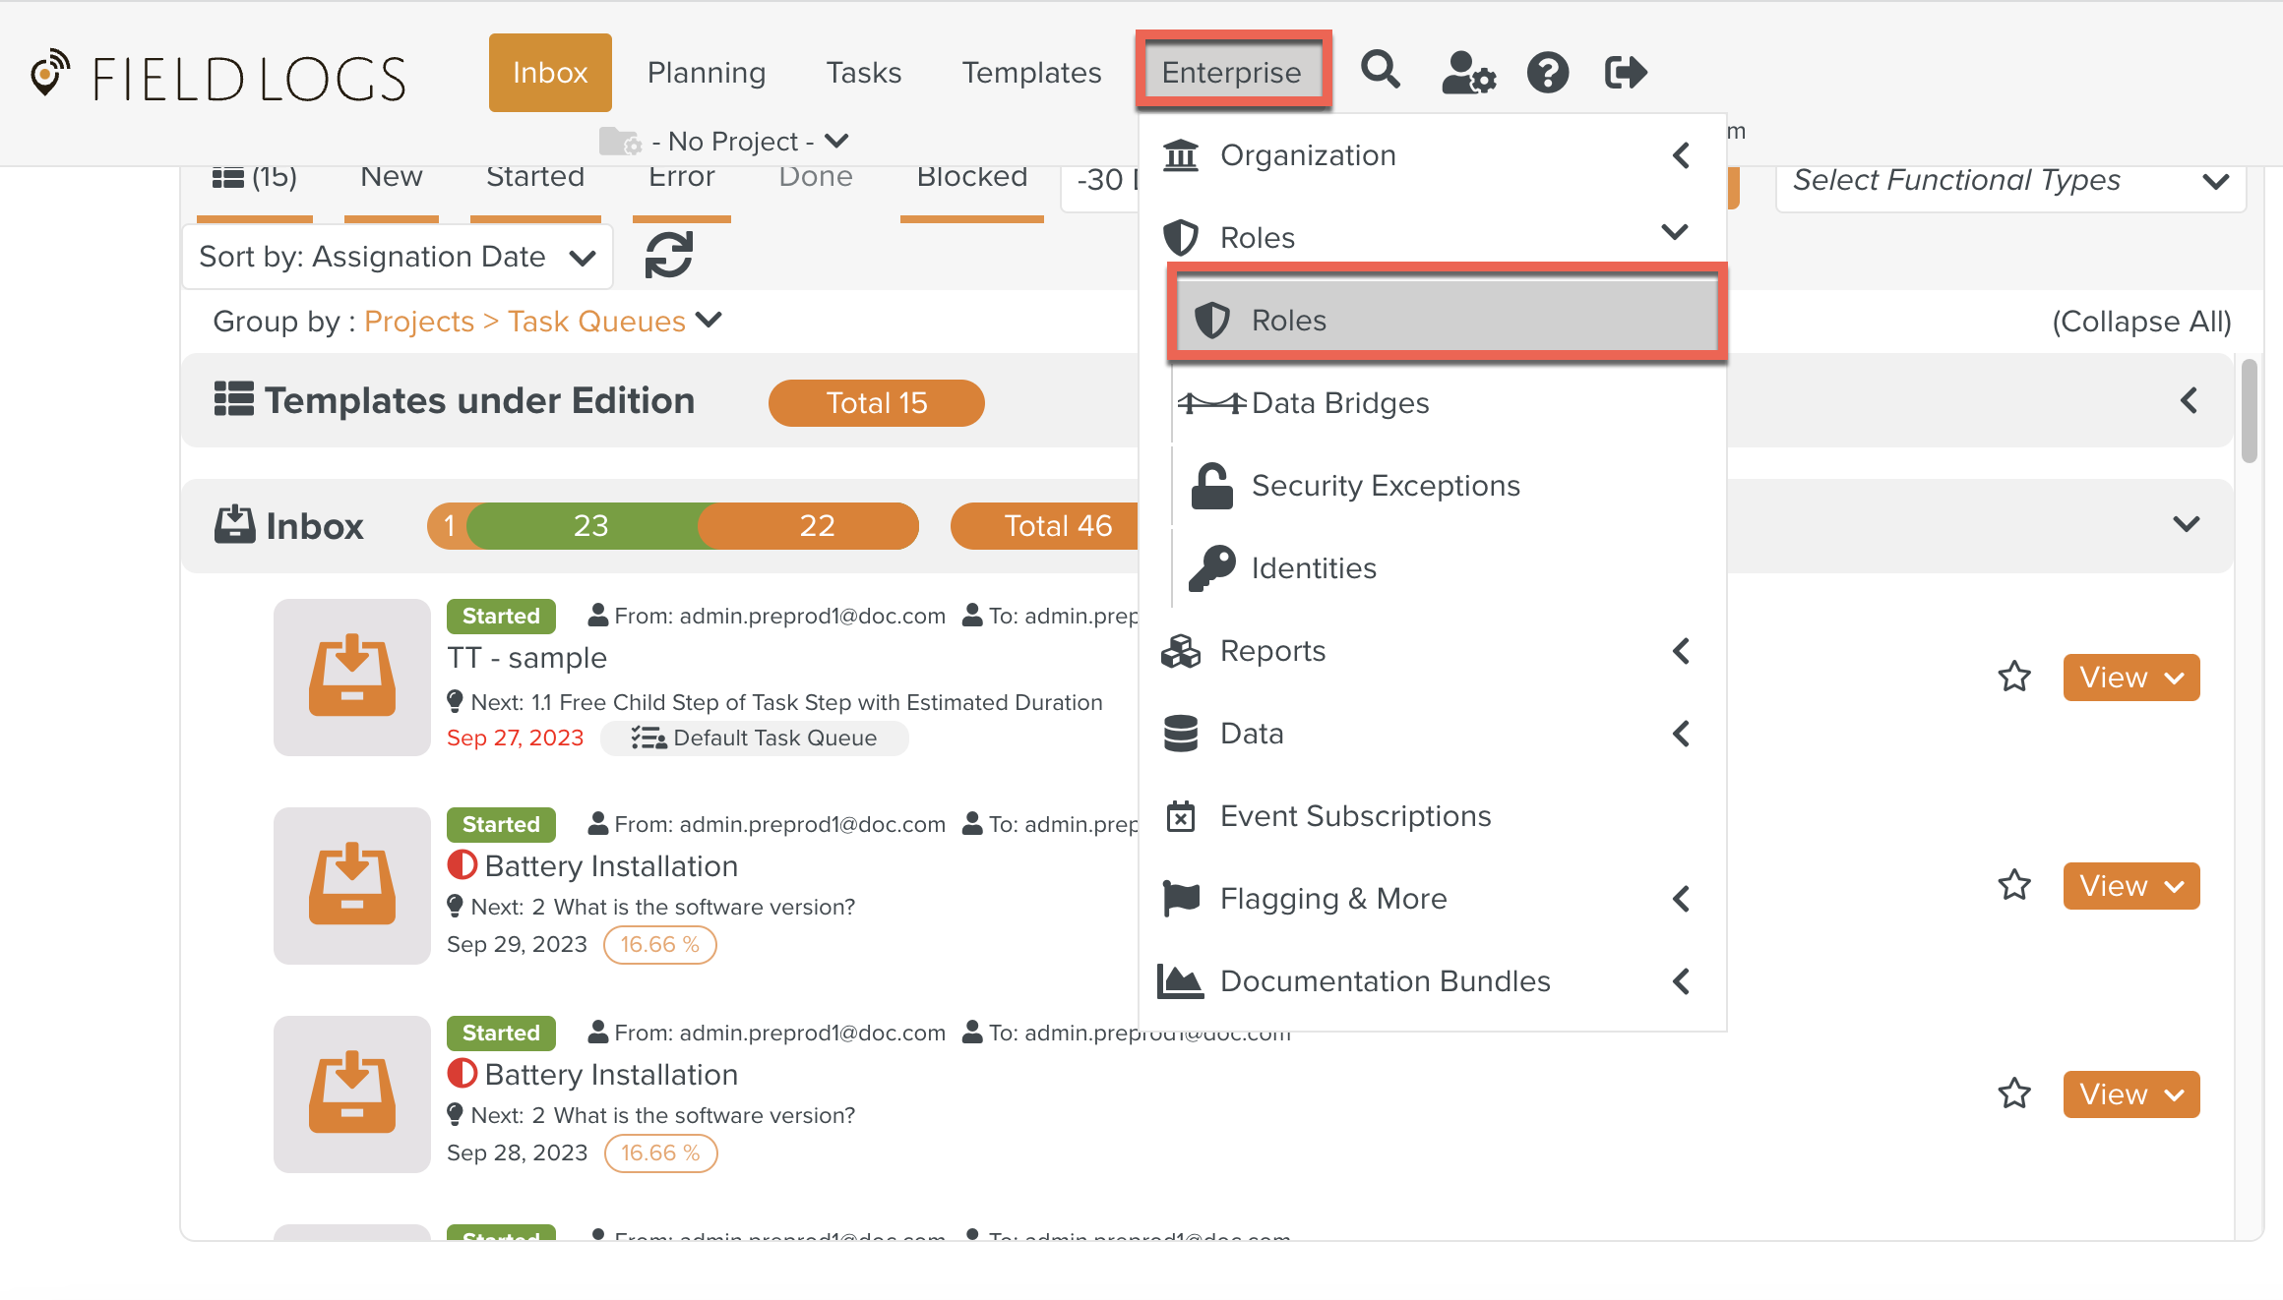The image size is (2283, 1300).
Task: Click View button for TT - sample
Action: coord(2130,678)
